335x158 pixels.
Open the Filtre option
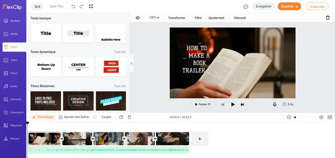coord(198,18)
